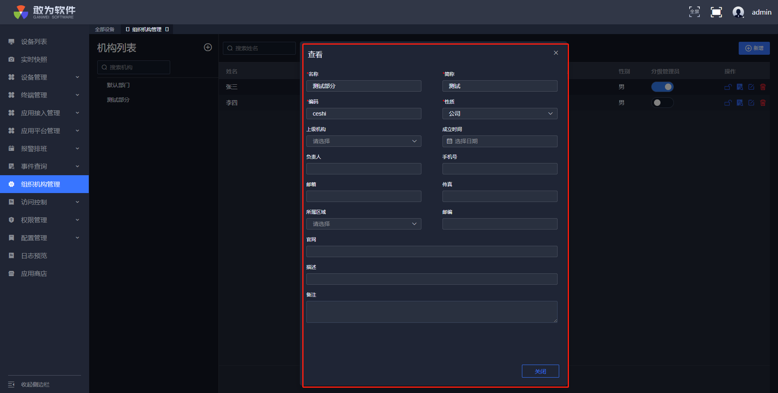Click the red delete icon in 张三's row
The height and width of the screenshot is (393, 778).
click(x=763, y=87)
